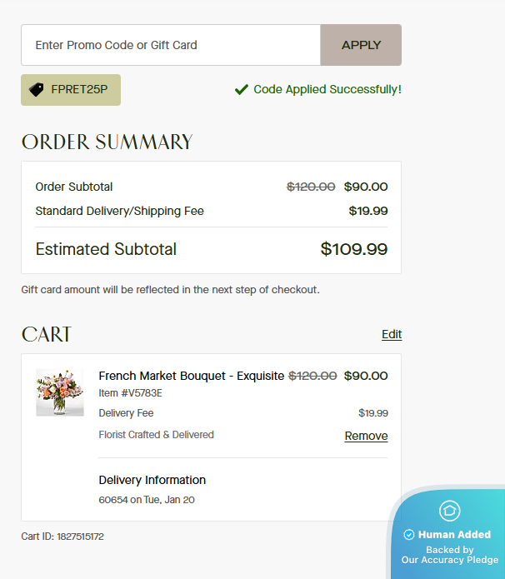Click the Standard Delivery/Shipping Fee label
The height and width of the screenshot is (579, 505).
(119, 211)
